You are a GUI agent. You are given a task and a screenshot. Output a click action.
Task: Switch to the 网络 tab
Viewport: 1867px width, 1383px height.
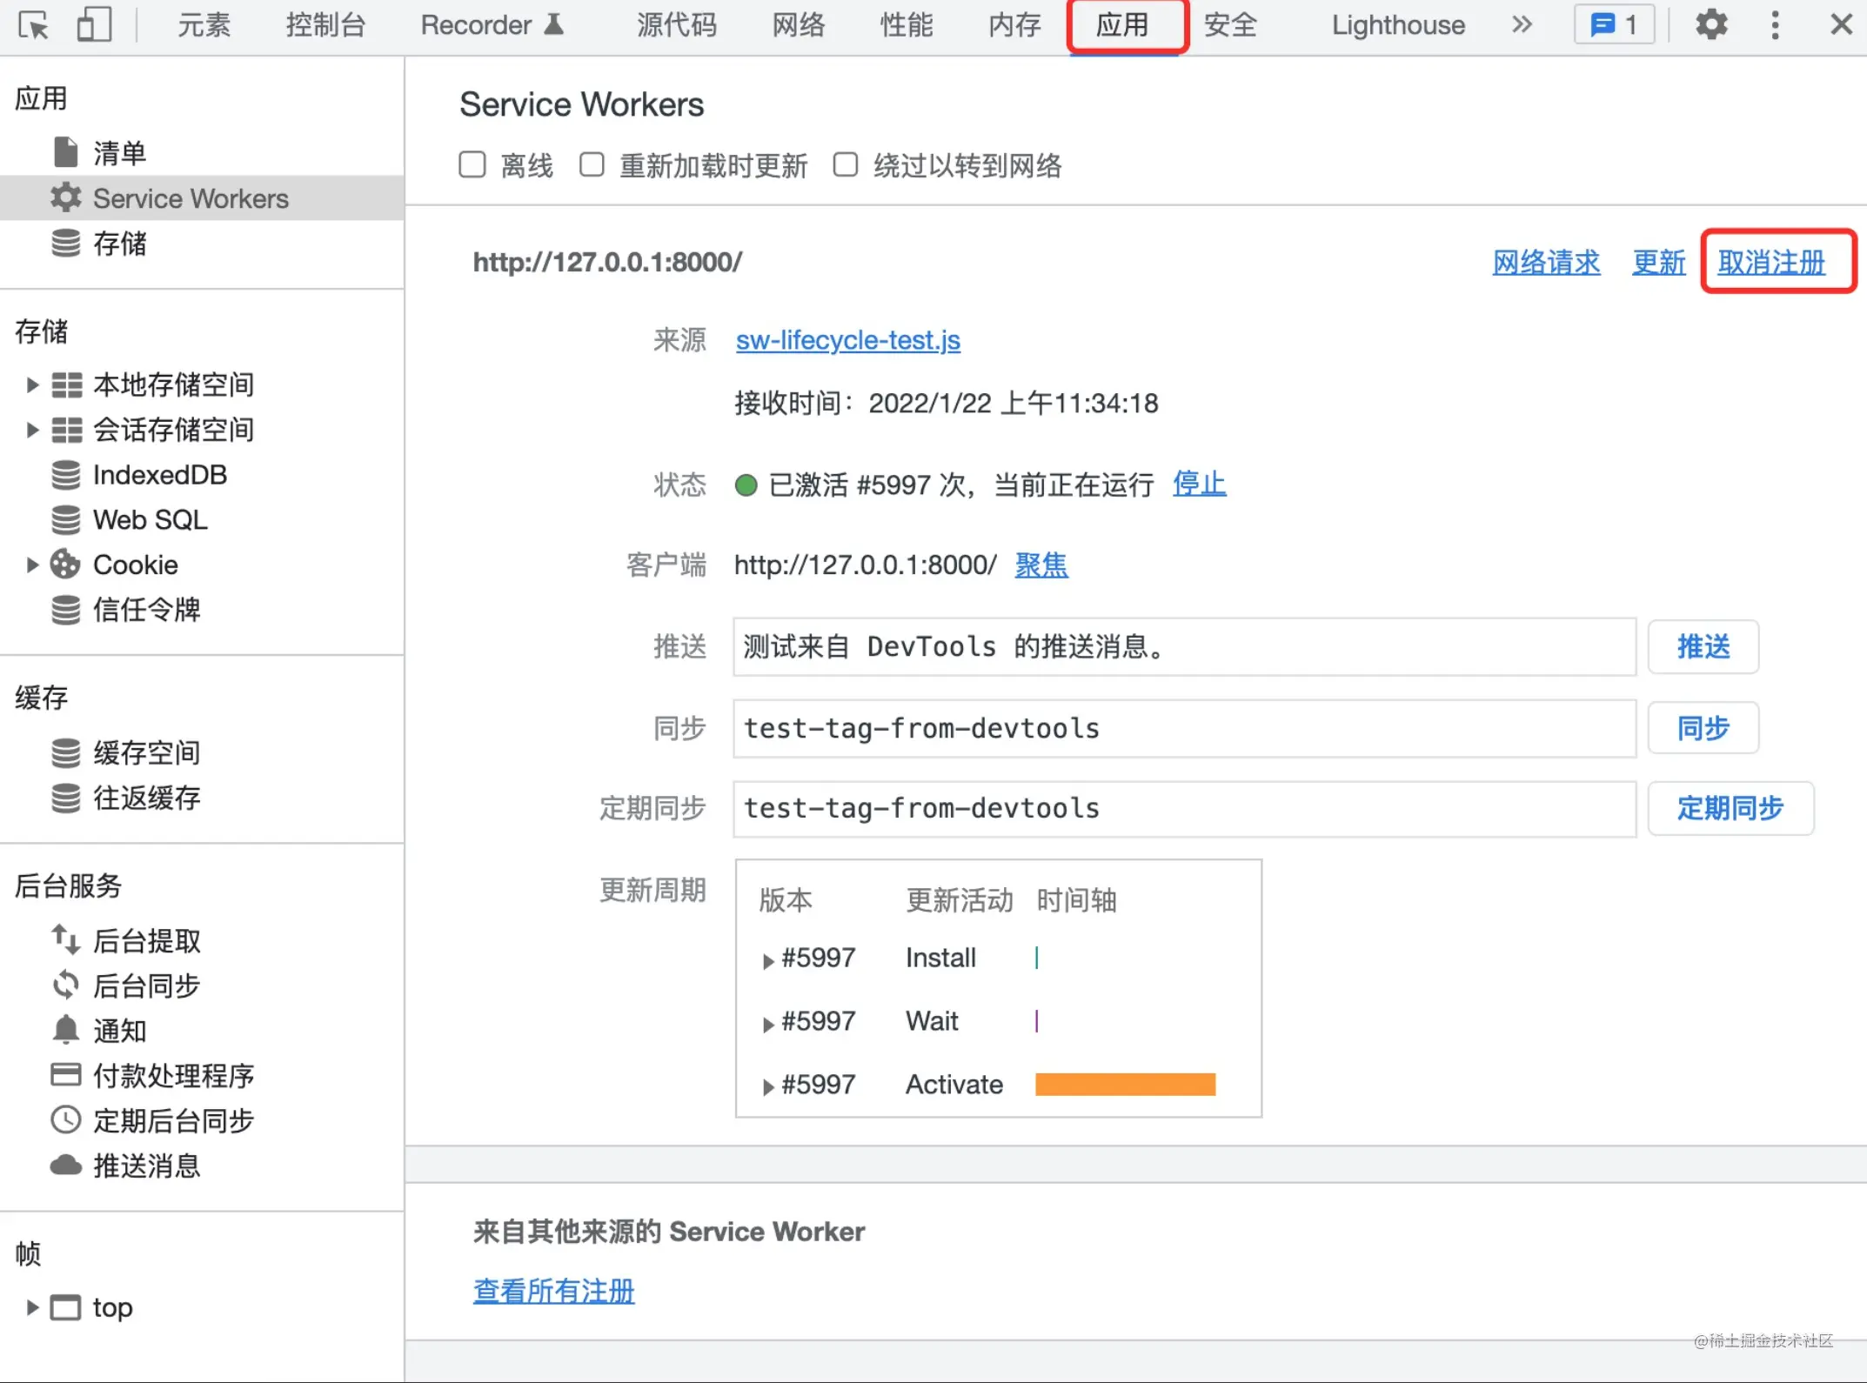(x=799, y=25)
